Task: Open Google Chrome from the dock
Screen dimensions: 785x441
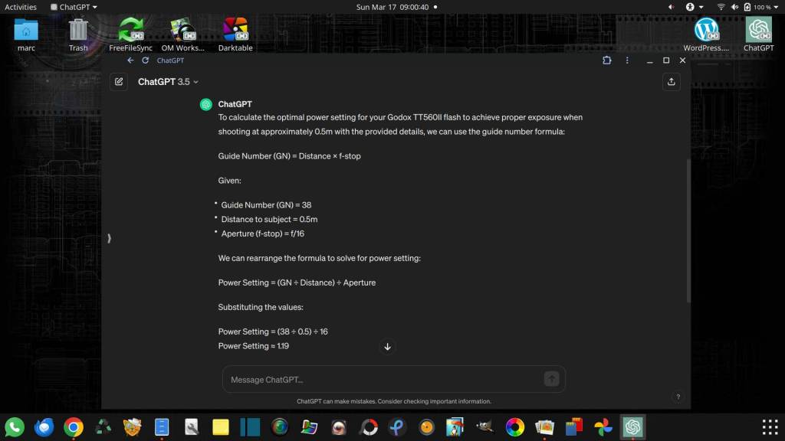Action: tap(74, 427)
